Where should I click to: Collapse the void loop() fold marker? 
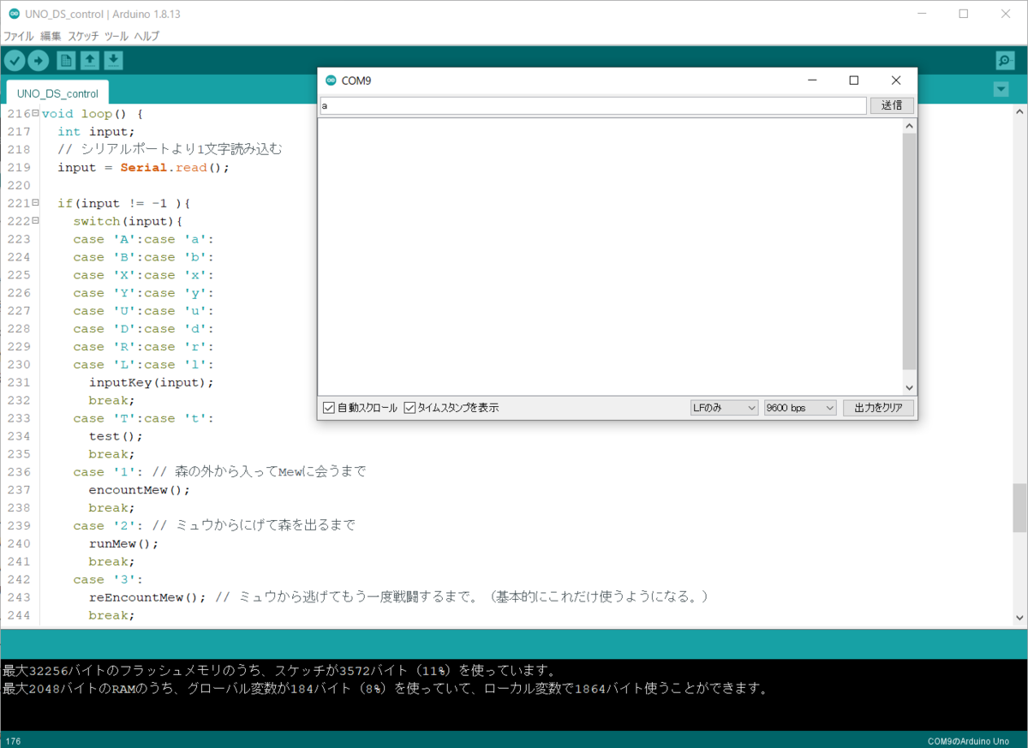pos(35,113)
